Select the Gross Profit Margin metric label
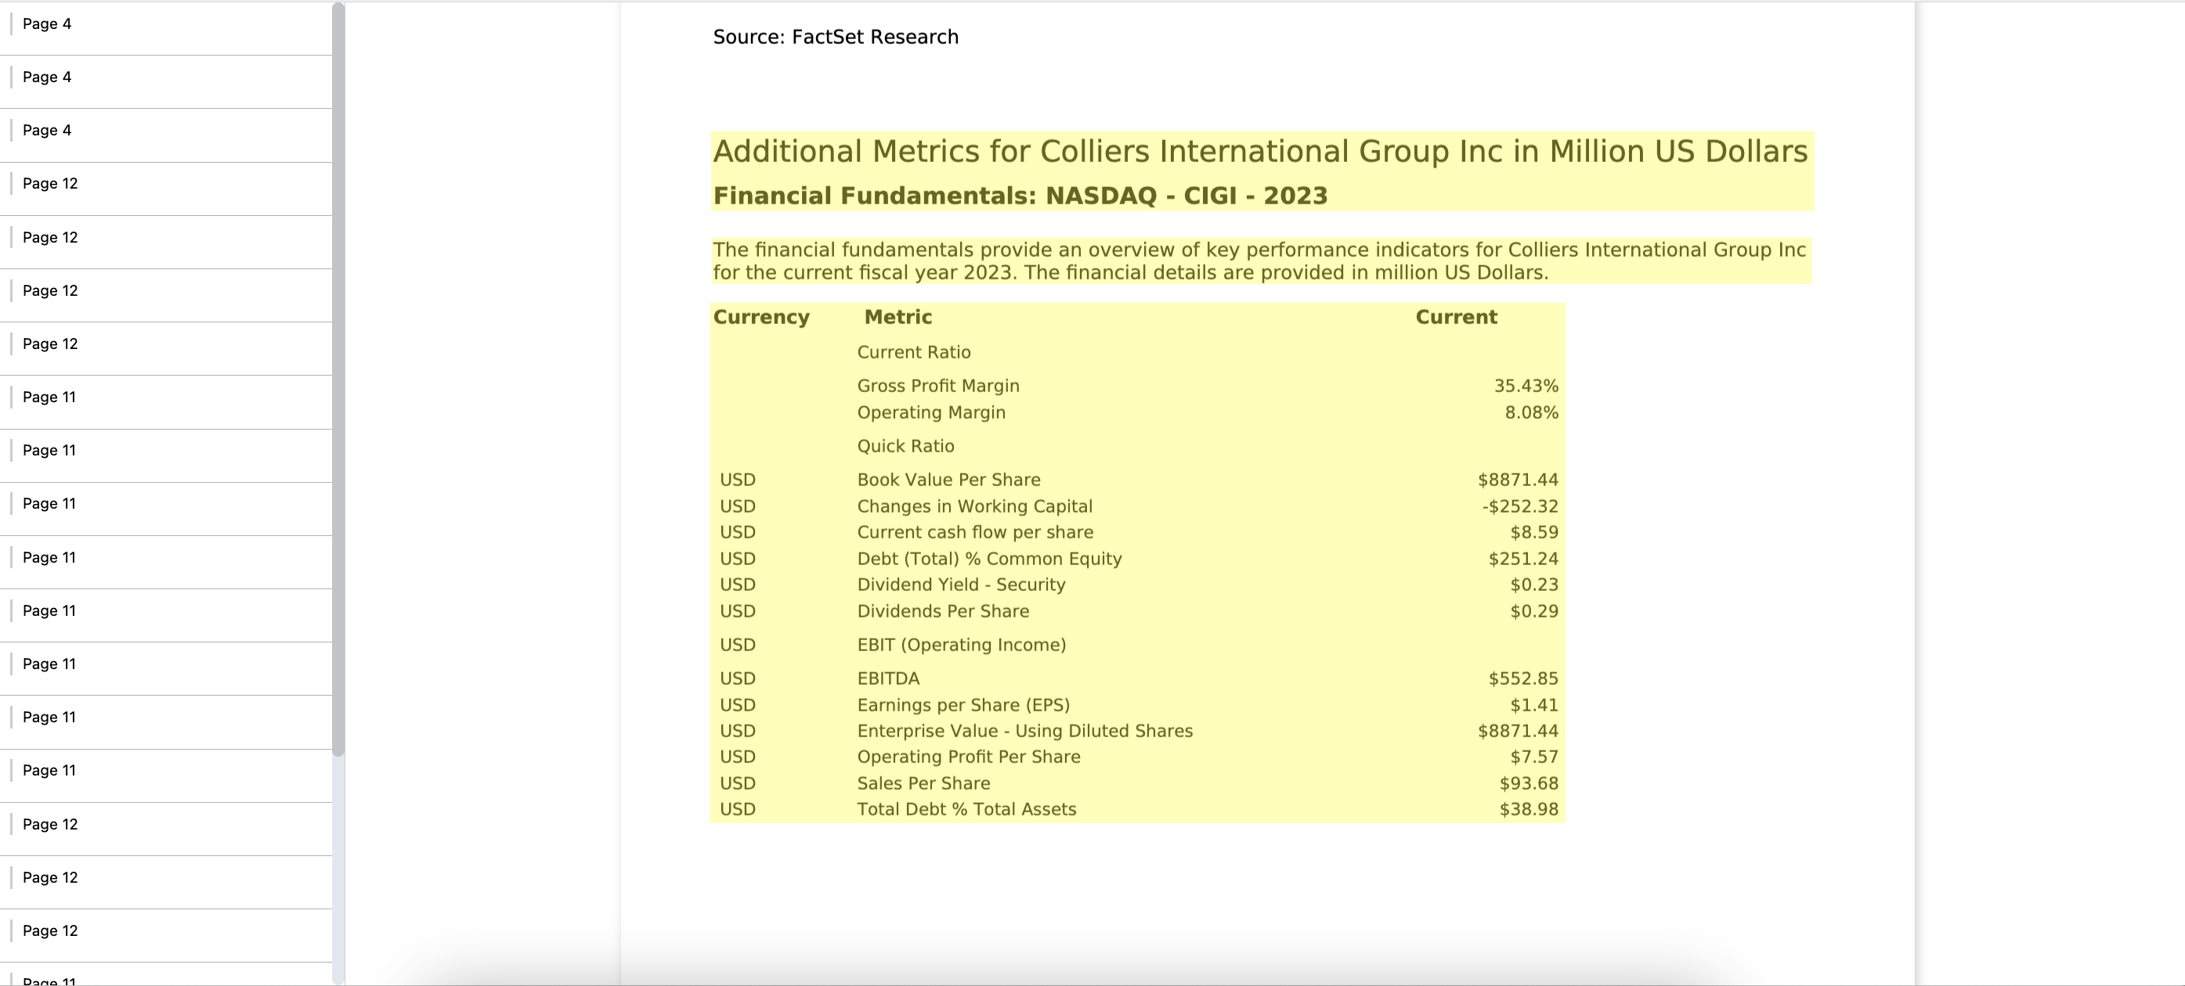 pos(938,386)
